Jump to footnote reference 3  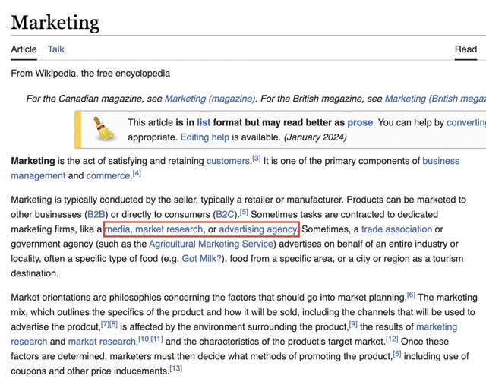(257, 159)
